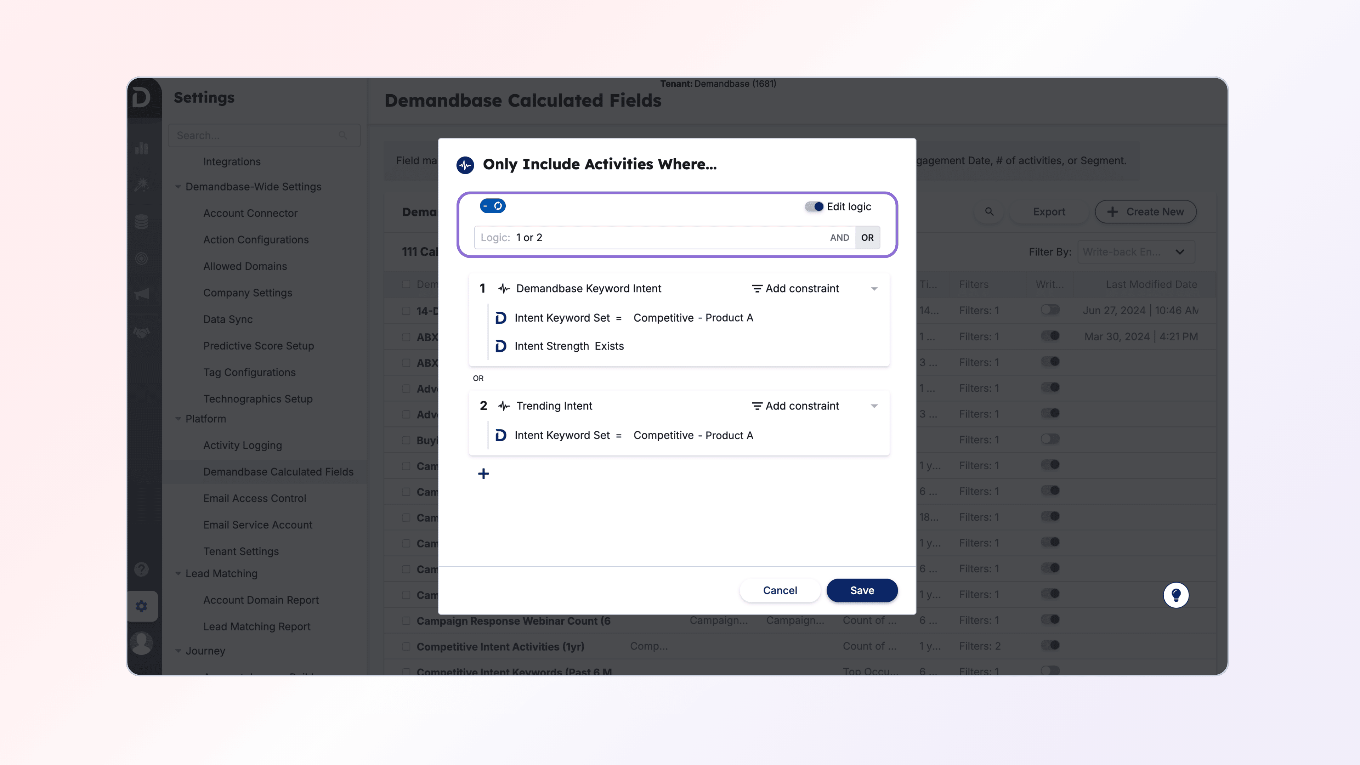
Task: Toggle the blue refresh switch in logic box
Action: click(493, 206)
